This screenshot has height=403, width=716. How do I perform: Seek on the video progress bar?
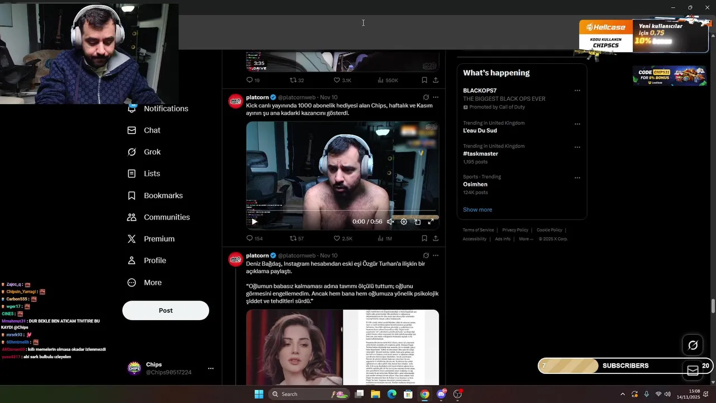point(342,211)
